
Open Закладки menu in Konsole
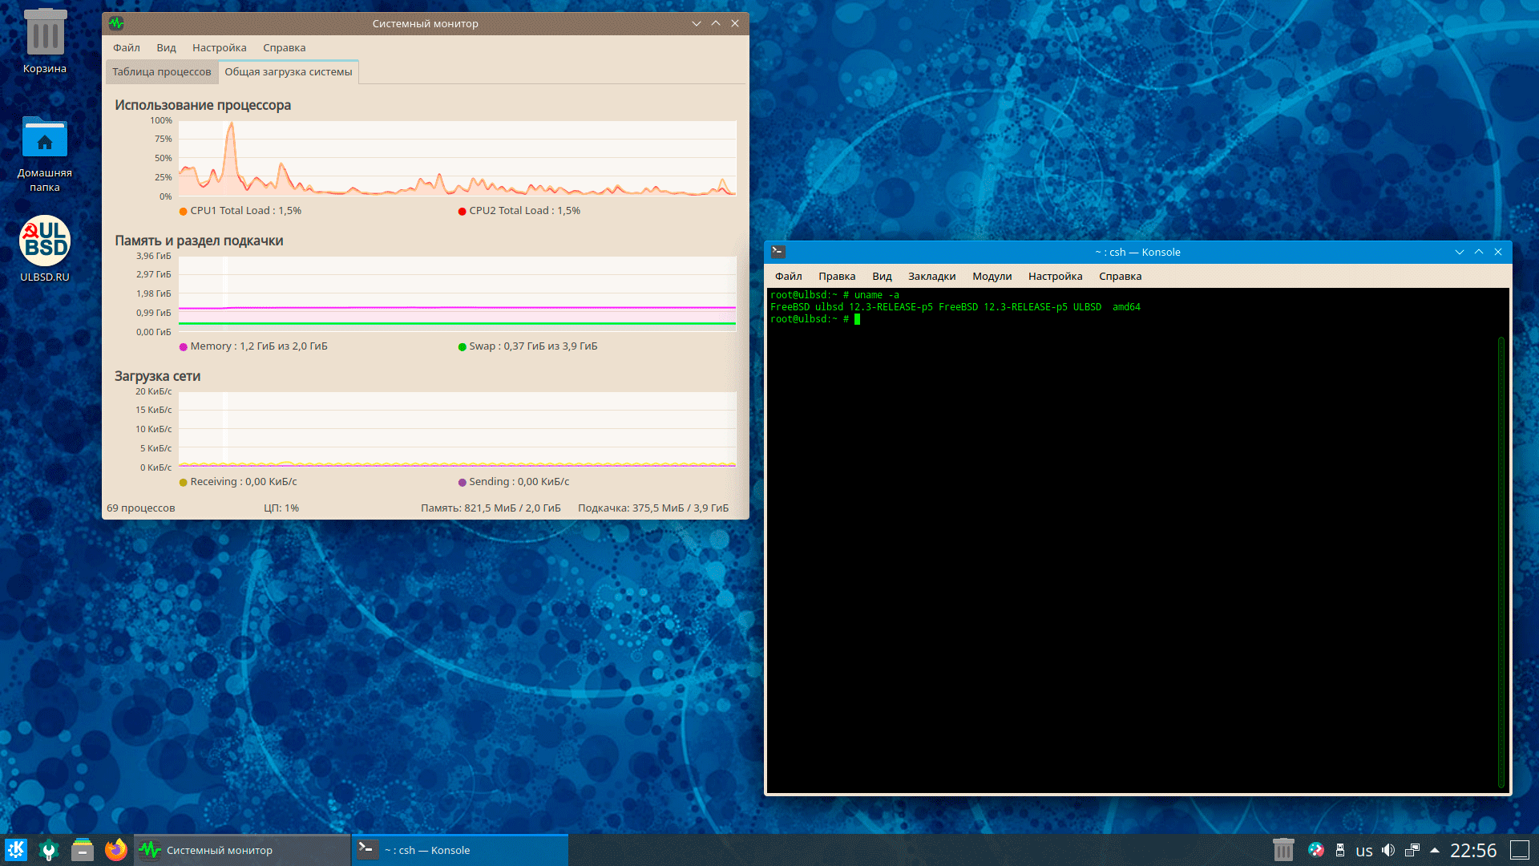[931, 277]
